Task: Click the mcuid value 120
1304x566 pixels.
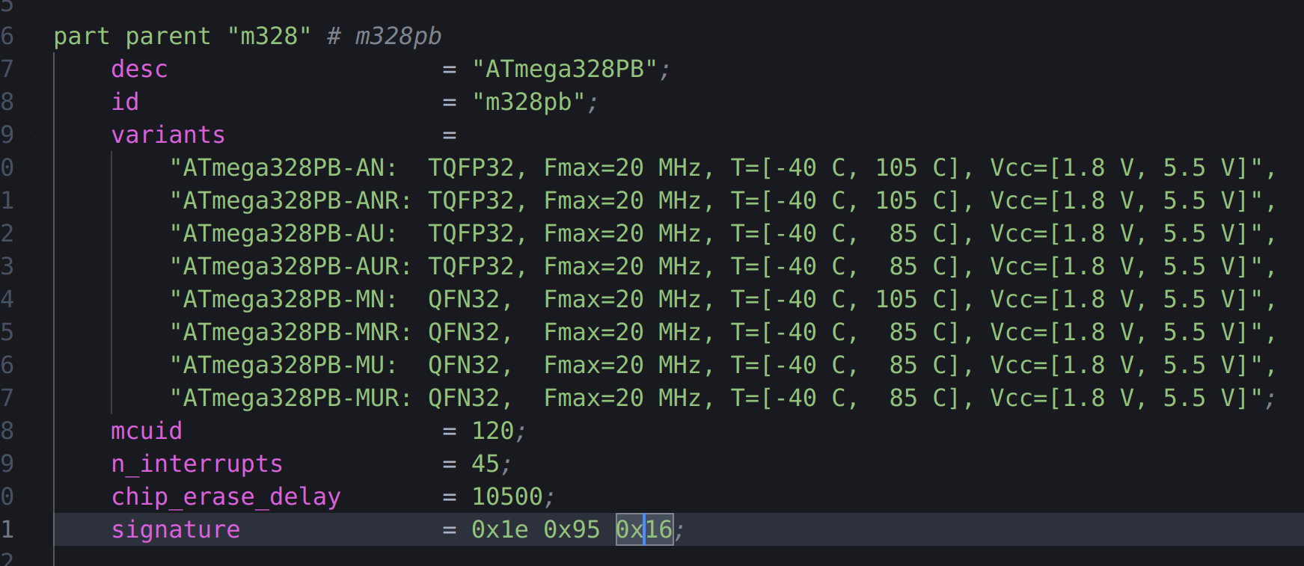Action: [x=492, y=431]
